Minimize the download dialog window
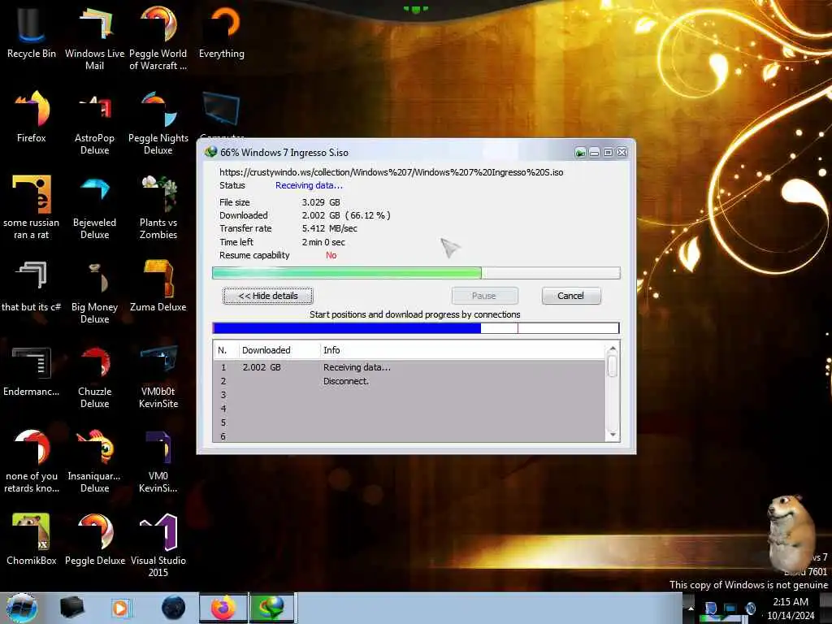The image size is (832, 624). click(594, 153)
